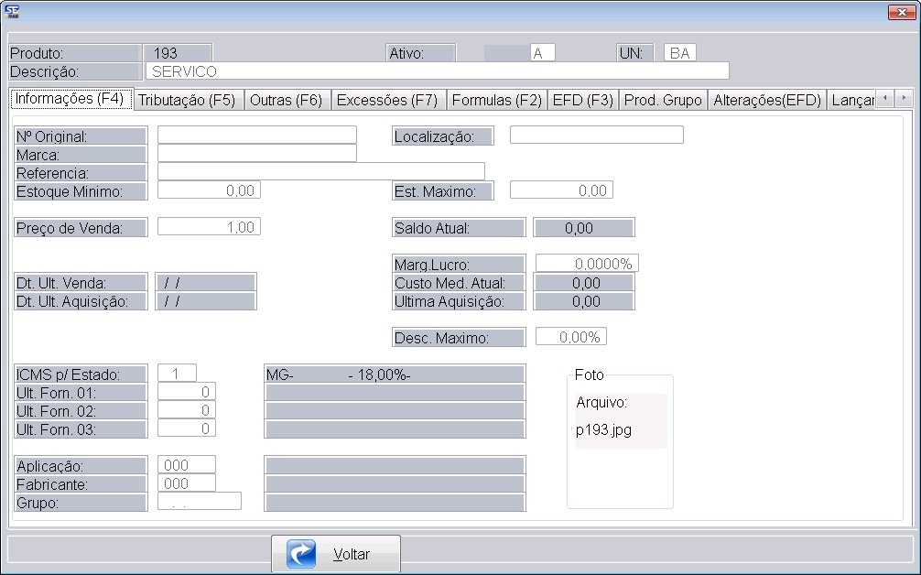Screen dimensions: 921x575
Task: Click the Nº Original input field
Action: (256, 136)
